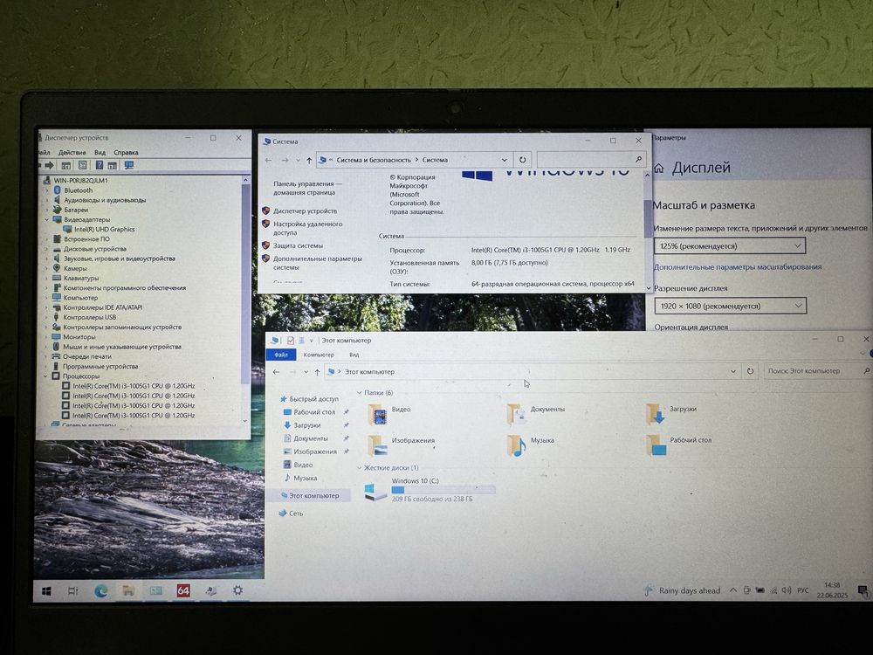Expand the Мониторы node
Screen dimensions: 873x655
[x=47, y=337]
